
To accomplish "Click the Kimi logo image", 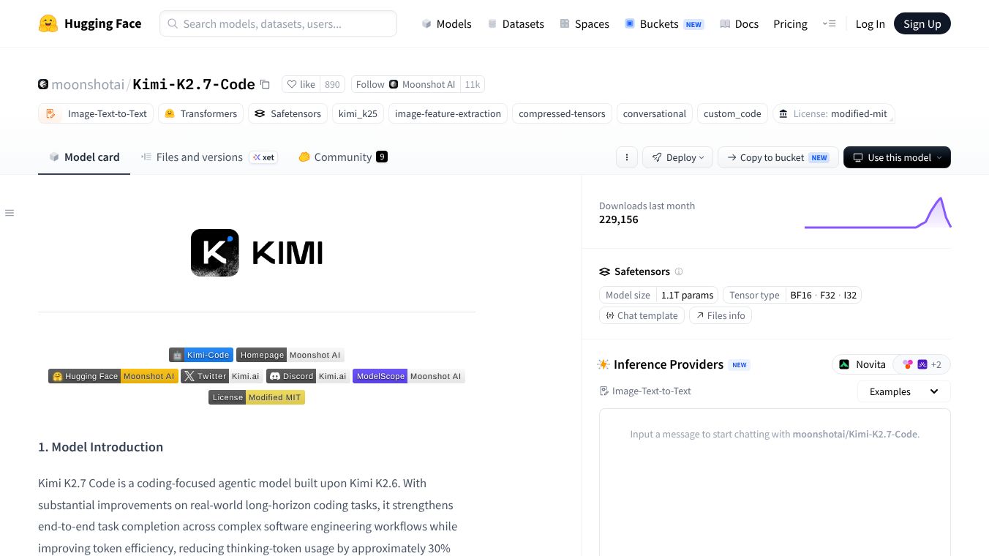I will tap(257, 252).
